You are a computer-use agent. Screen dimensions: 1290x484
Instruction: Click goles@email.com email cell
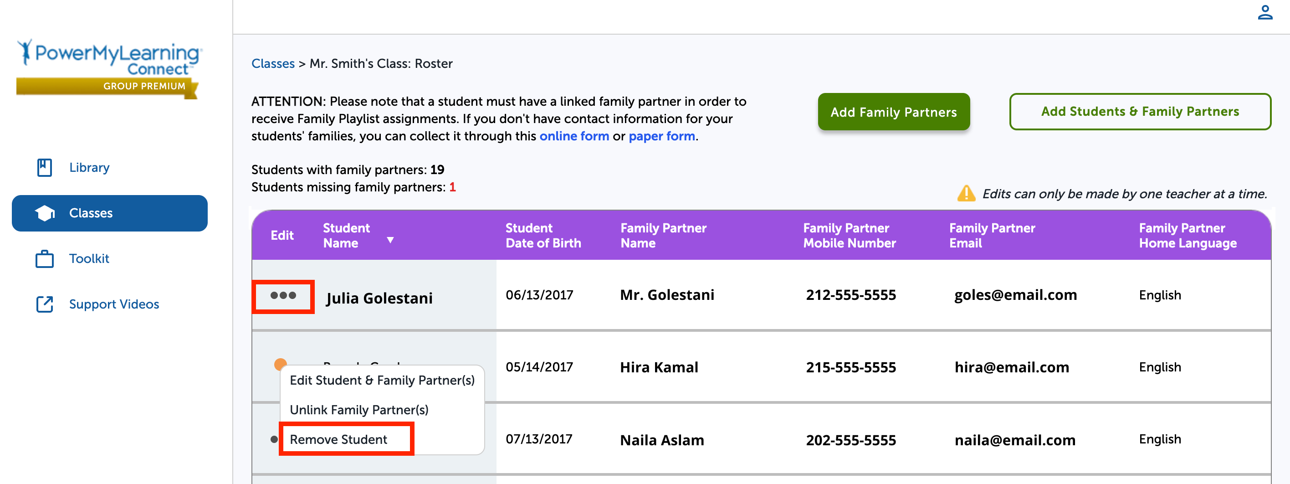pyautogui.click(x=1015, y=295)
